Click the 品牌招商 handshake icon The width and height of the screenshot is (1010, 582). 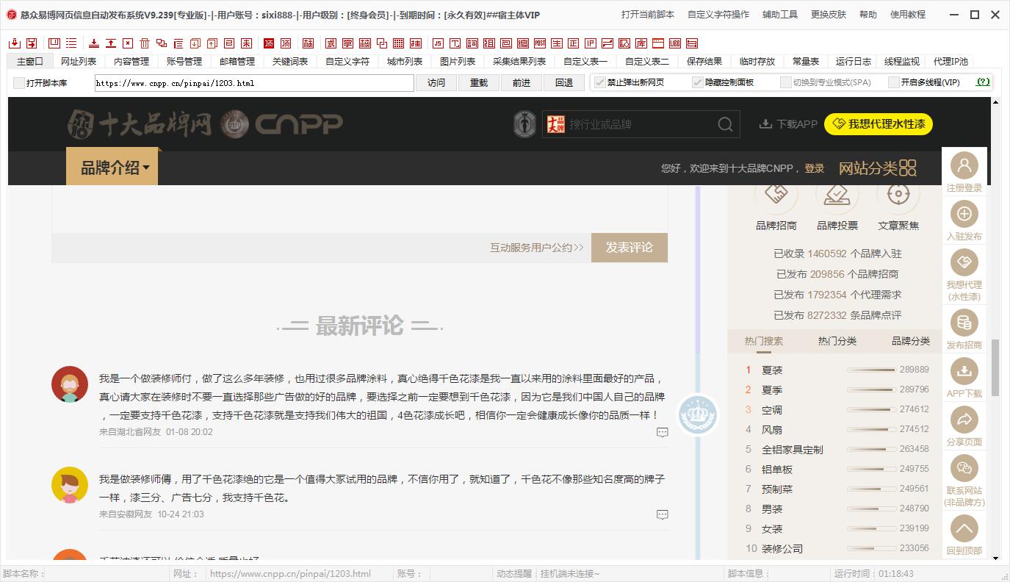tap(776, 195)
